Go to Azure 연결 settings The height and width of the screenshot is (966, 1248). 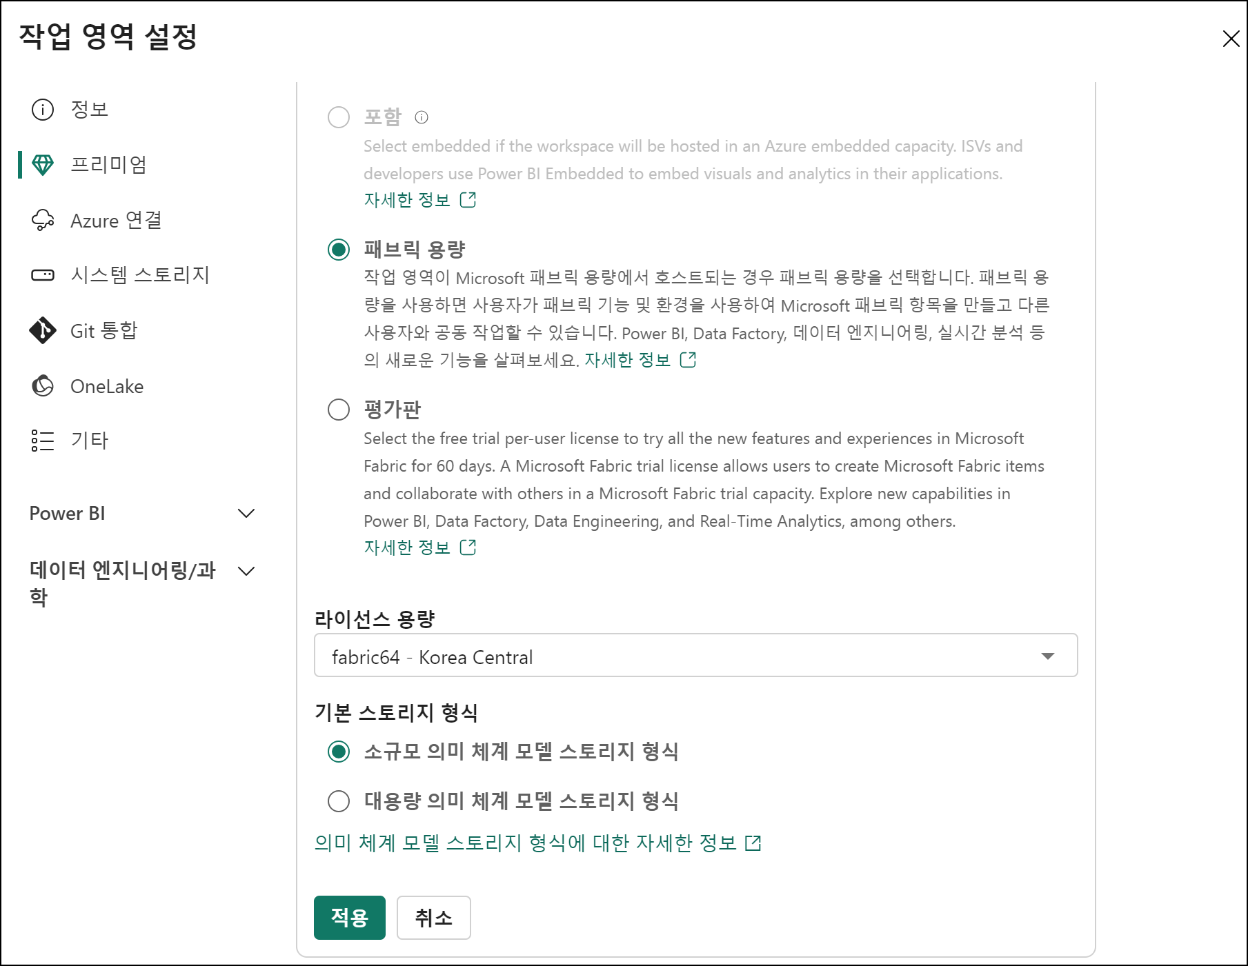pyautogui.click(x=117, y=220)
